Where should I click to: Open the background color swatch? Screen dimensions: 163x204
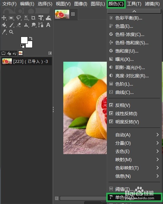coord(30,45)
